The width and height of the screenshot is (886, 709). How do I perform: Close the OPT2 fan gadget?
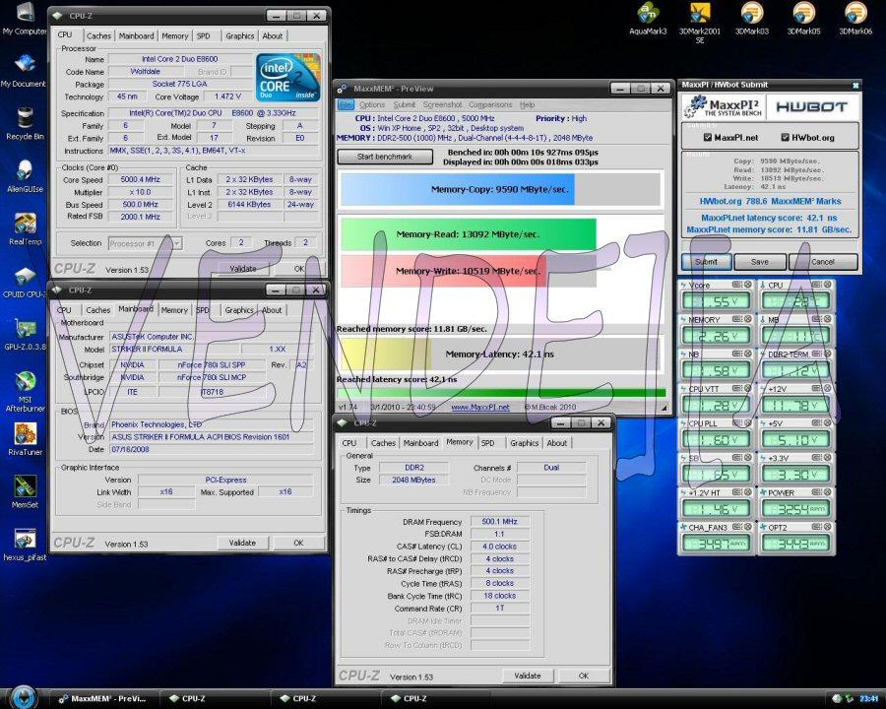tap(827, 527)
